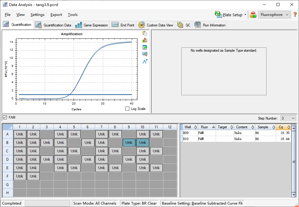Viewport: 299px width, 207px height.
Task: Switch to the Quantification Data tab
Action: [53, 25]
